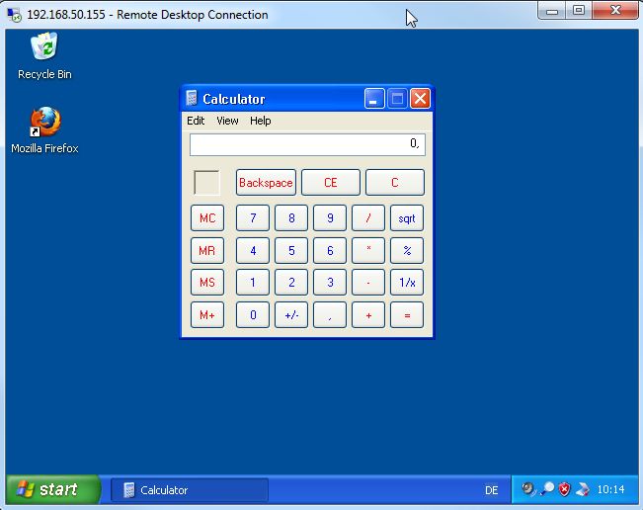Click the DE language bar indicator

click(x=491, y=490)
